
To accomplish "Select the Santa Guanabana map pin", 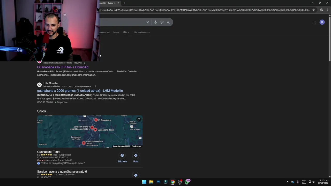I will pyautogui.click(x=84, y=143).
